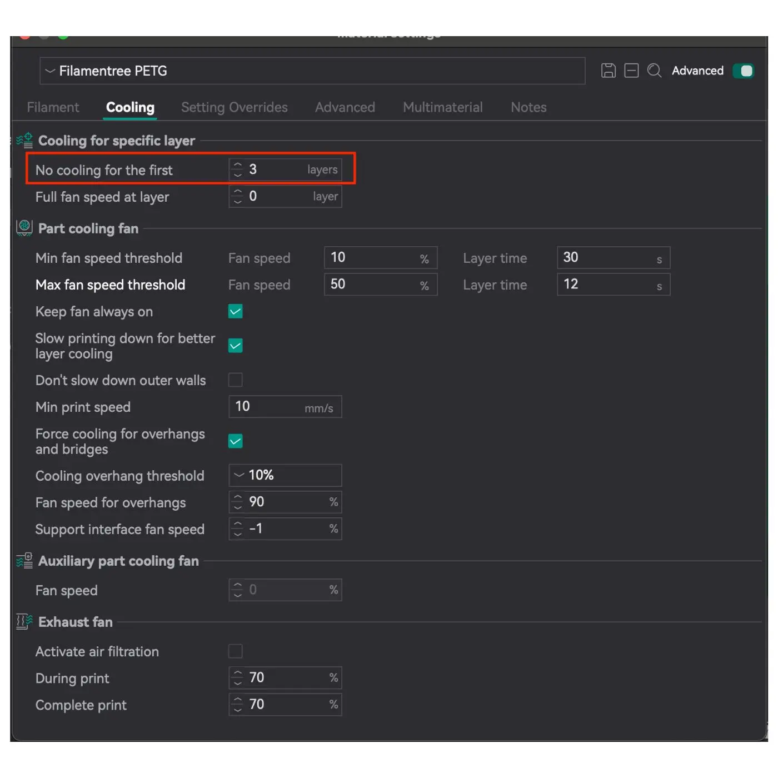The image size is (778, 778).
Task: Switch to the Filament tab
Action: click(53, 107)
